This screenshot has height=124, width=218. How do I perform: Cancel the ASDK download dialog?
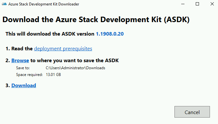(192, 112)
